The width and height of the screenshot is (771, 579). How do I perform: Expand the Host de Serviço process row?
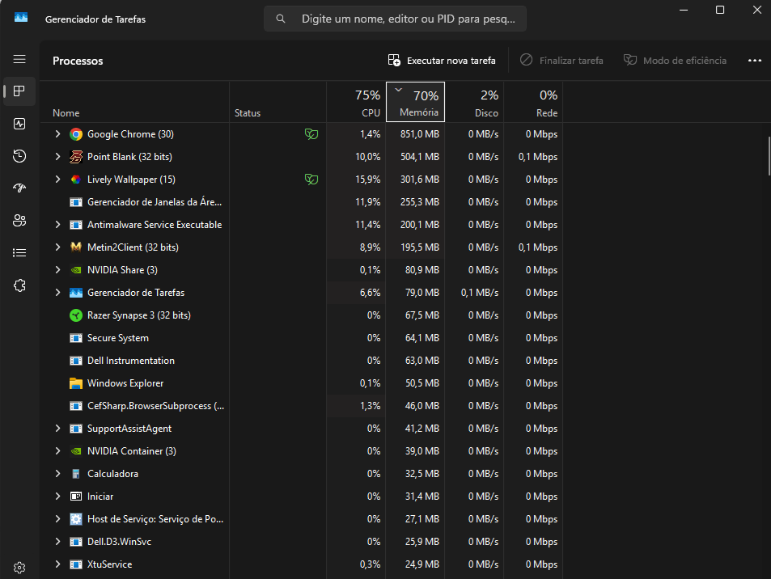pos(57,519)
